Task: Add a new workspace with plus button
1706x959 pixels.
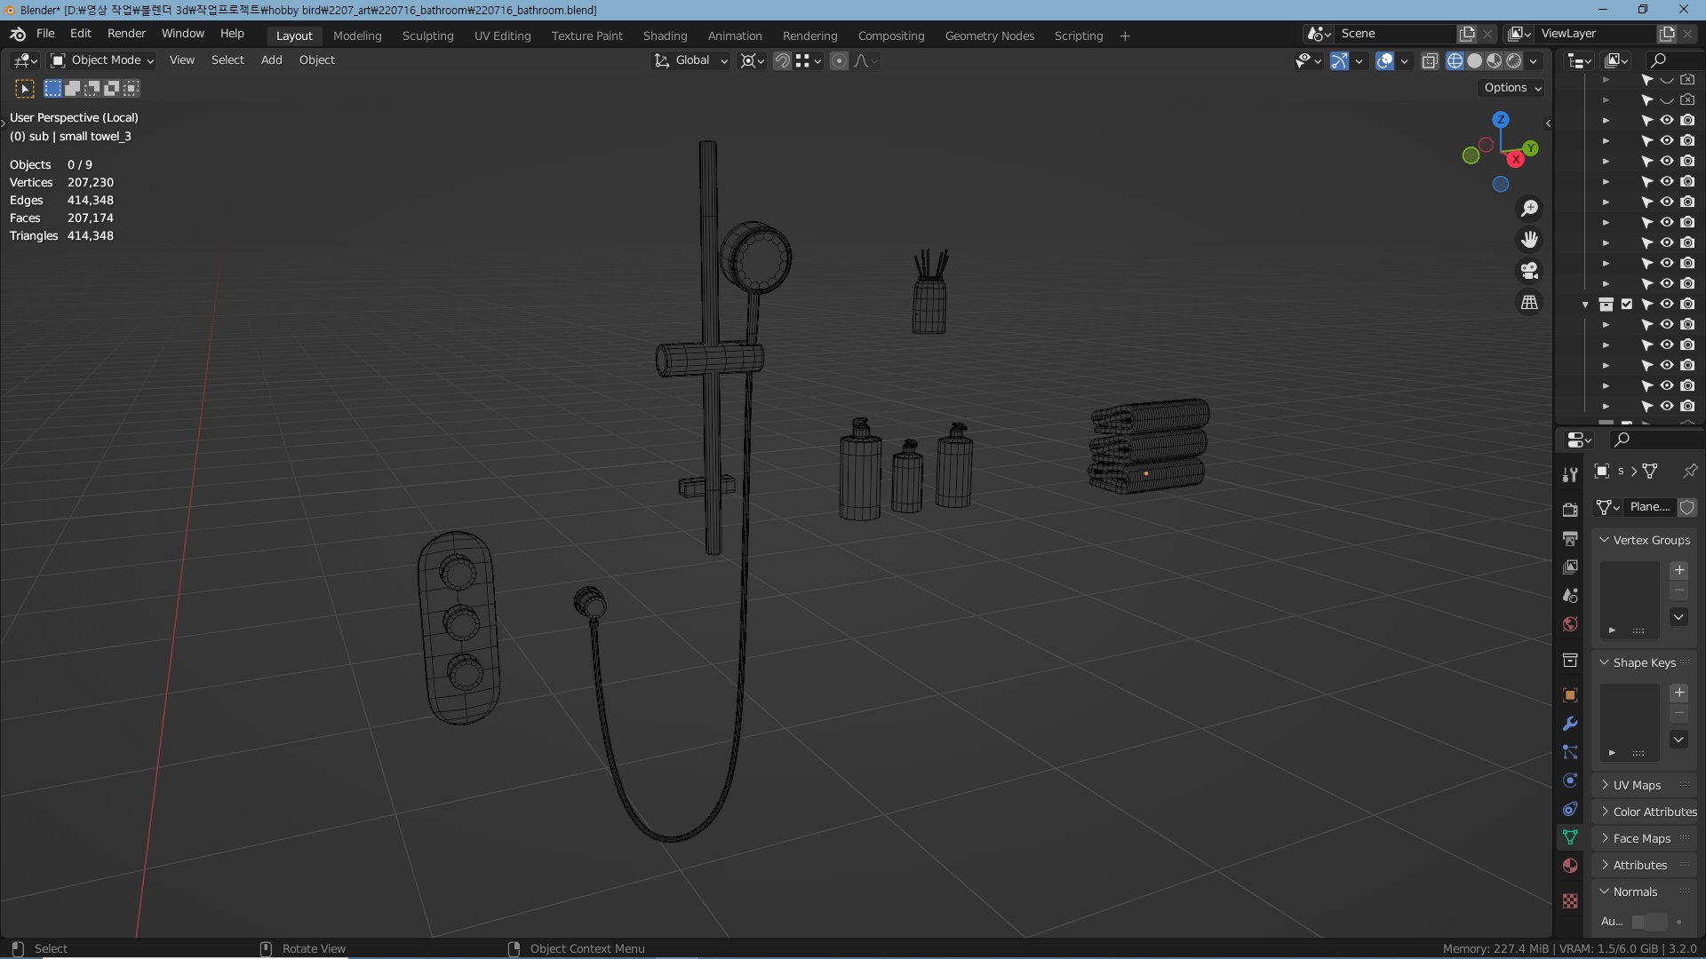Action: [1125, 36]
